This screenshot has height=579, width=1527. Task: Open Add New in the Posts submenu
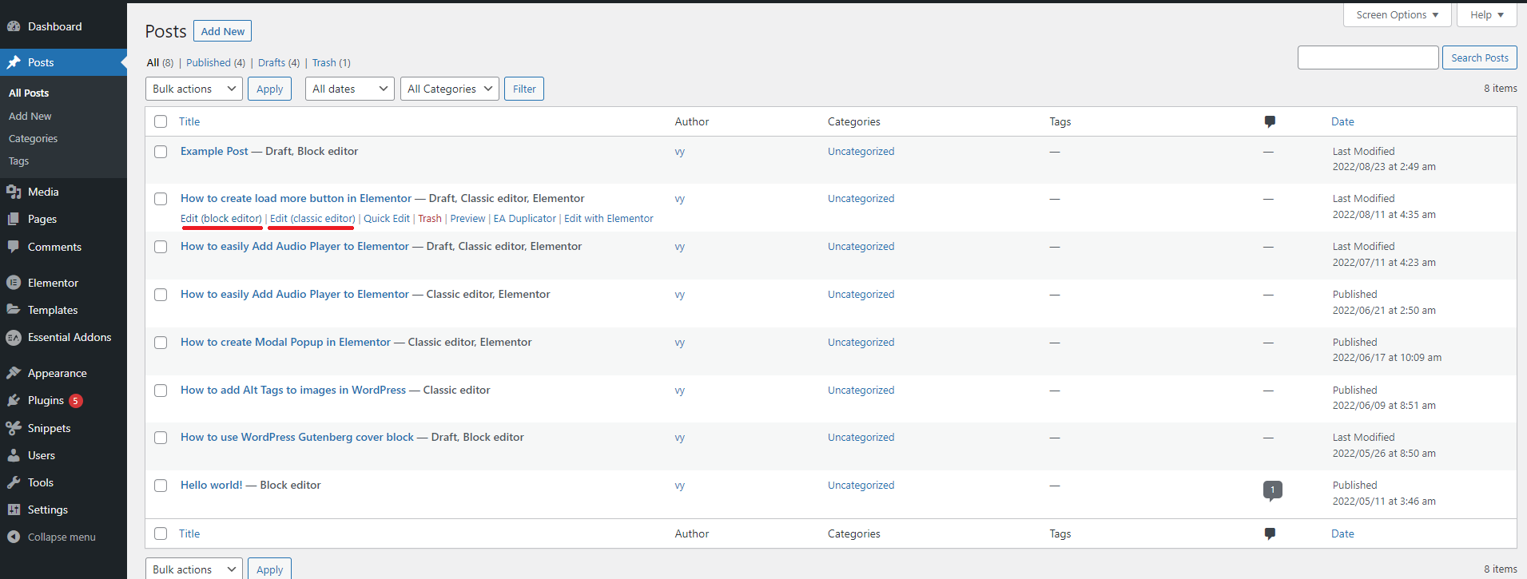click(x=30, y=116)
